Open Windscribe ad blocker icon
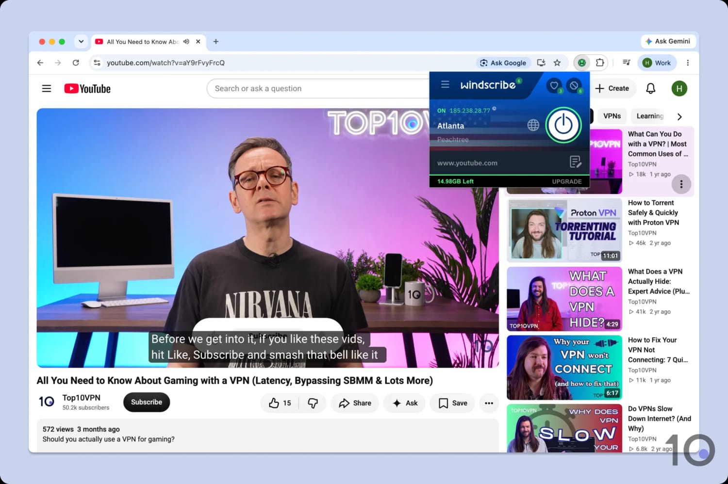728x484 pixels. pos(574,85)
